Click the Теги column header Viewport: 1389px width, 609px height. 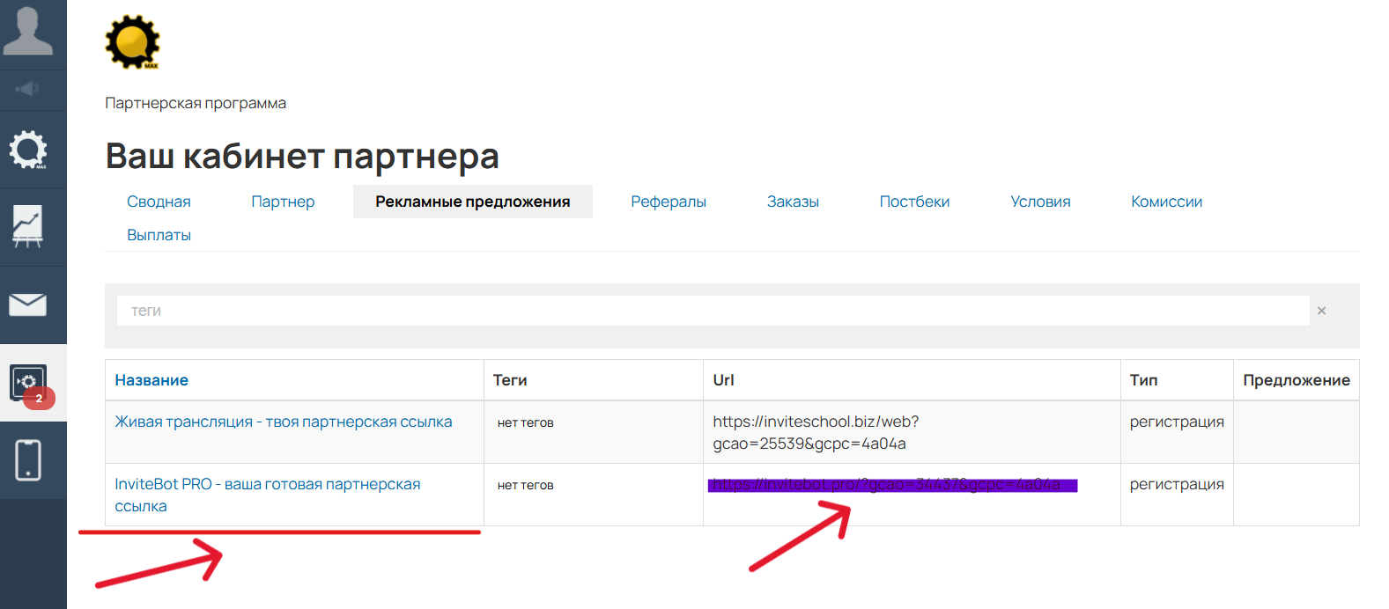[x=510, y=380]
